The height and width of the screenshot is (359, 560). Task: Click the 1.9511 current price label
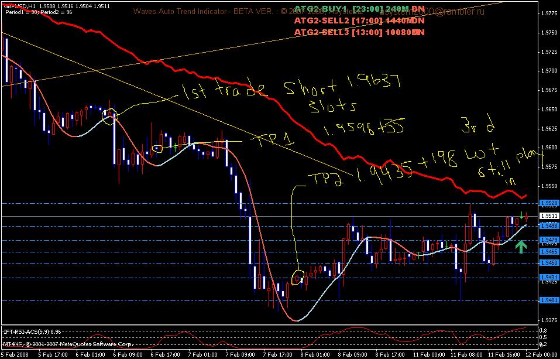(549, 216)
